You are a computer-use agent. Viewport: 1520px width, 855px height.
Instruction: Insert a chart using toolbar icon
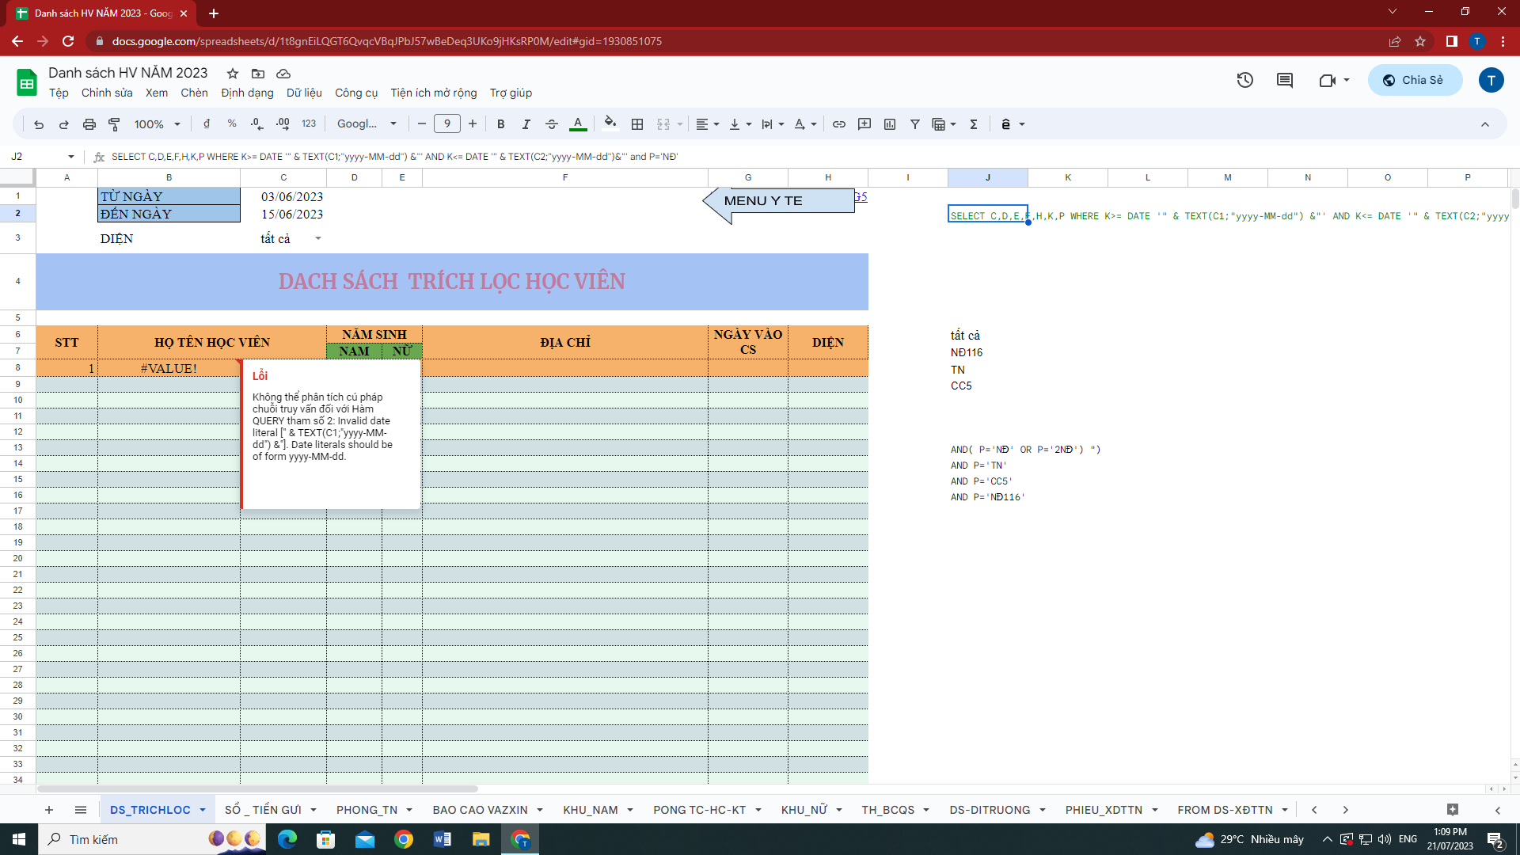pyautogui.click(x=890, y=124)
